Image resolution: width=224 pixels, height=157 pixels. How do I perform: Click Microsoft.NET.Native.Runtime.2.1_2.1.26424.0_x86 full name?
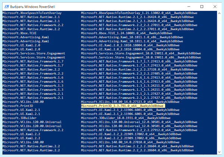pyautogui.click(x=137, y=17)
